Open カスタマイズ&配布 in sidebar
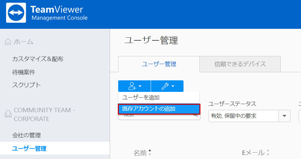This screenshot has height=159, width=301. [x=38, y=59]
